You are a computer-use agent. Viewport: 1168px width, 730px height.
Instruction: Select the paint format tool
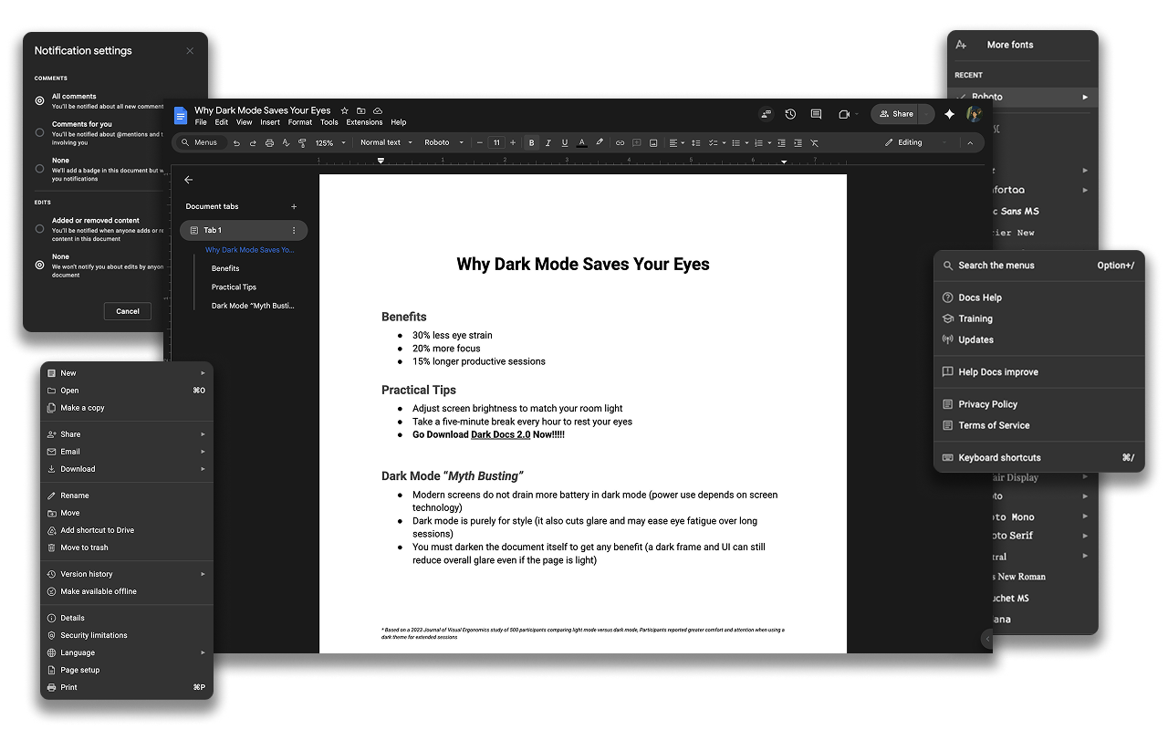click(302, 142)
